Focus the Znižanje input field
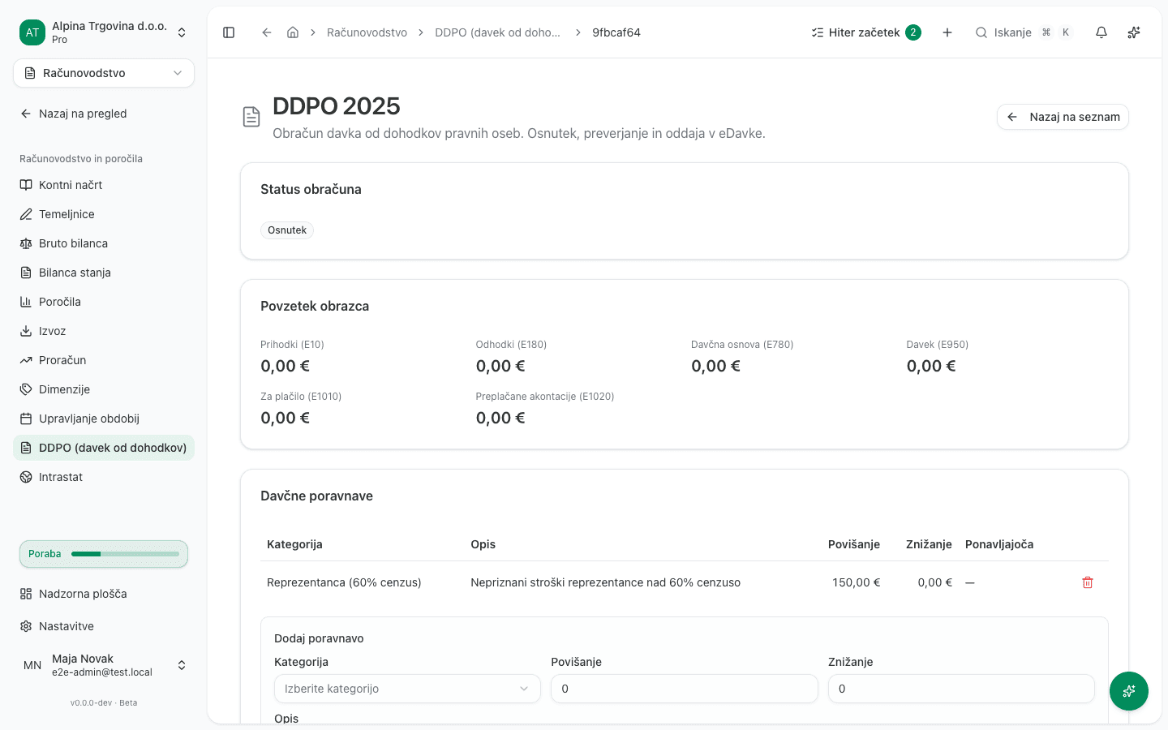The image size is (1168, 730). click(x=961, y=689)
